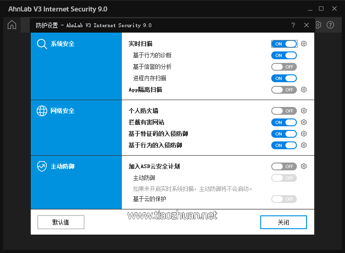The width and height of the screenshot is (345, 253).
Task: Disable 进程内存扫描 toggle
Action: click(284, 79)
